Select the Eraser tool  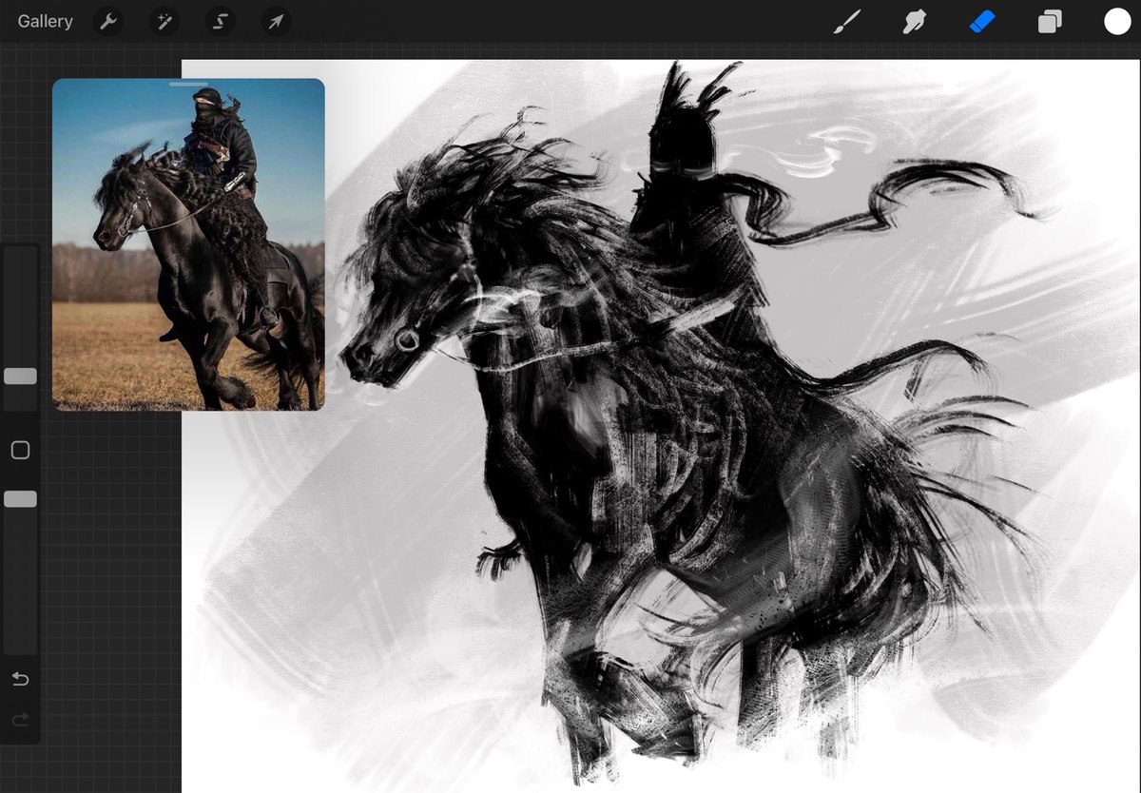click(x=982, y=21)
